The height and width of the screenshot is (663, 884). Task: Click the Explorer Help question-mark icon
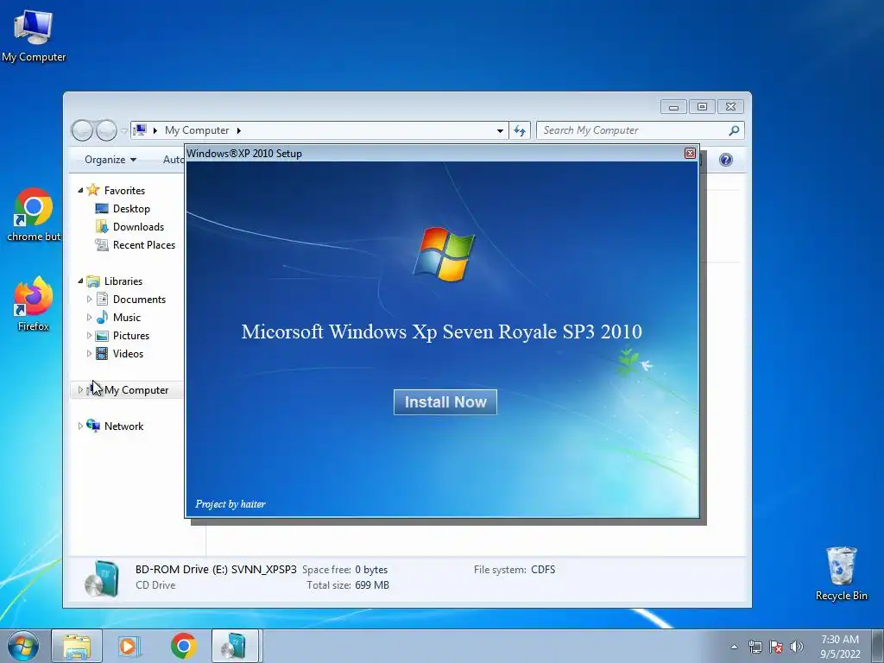(x=725, y=160)
